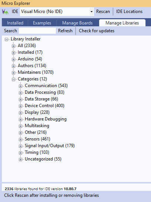Click the Rescan button
Screen dimensions: 151x202
pos(103,11)
